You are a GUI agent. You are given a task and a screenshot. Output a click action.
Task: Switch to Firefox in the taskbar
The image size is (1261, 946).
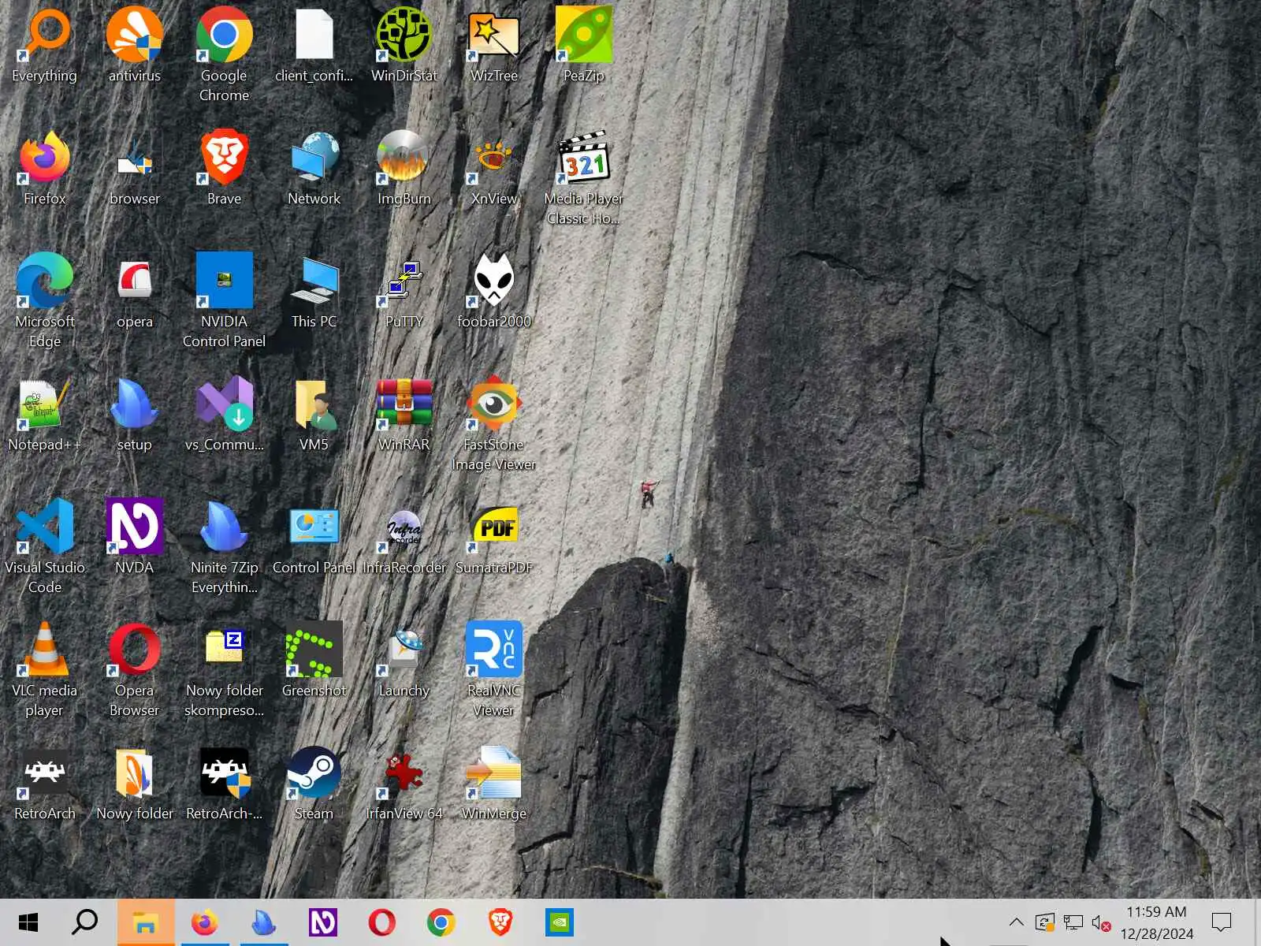pos(205,922)
